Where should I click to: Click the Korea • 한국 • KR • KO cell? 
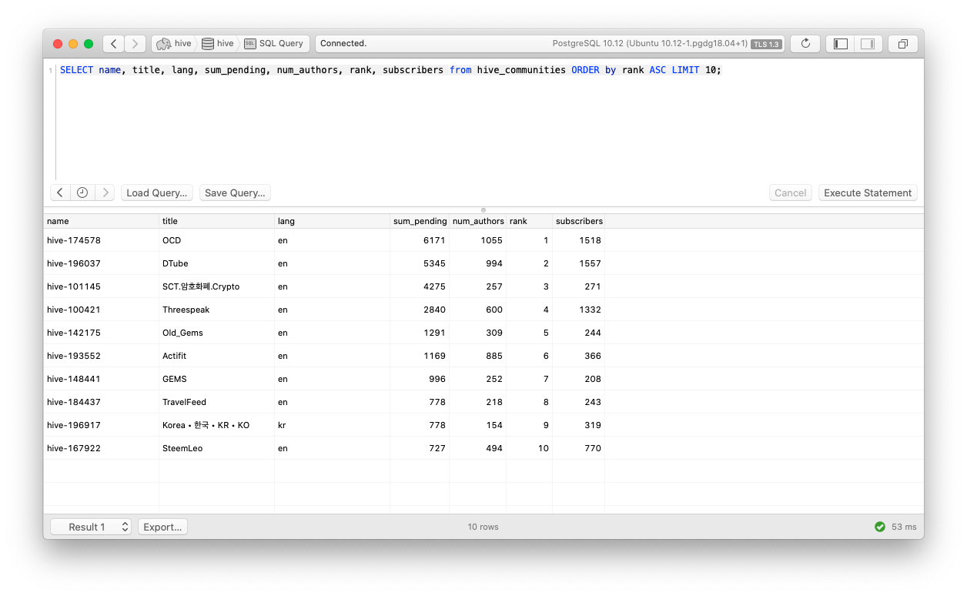[x=216, y=425]
